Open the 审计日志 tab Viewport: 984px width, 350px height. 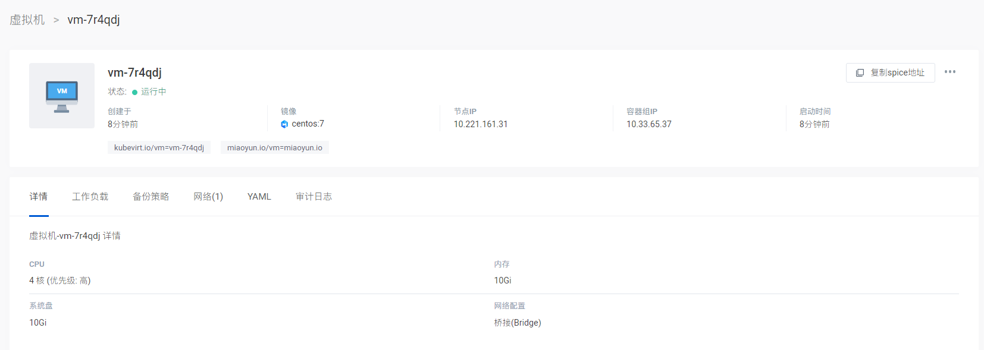pos(314,197)
